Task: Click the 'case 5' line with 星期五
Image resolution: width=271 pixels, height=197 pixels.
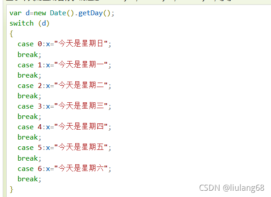Action: tap(65, 147)
